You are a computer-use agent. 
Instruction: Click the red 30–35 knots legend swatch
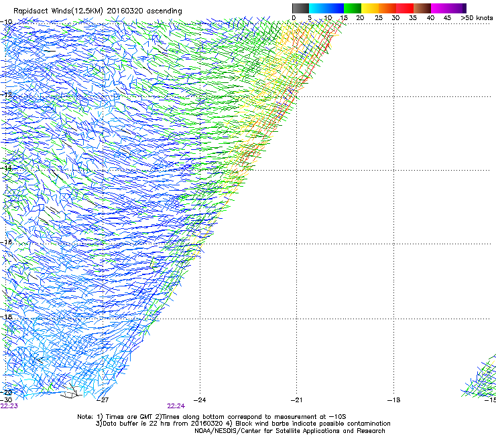click(x=405, y=8)
